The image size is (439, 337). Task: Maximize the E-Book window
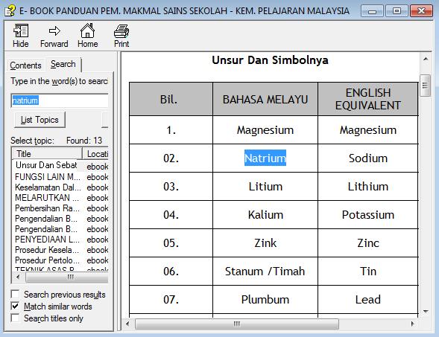[397, 11]
